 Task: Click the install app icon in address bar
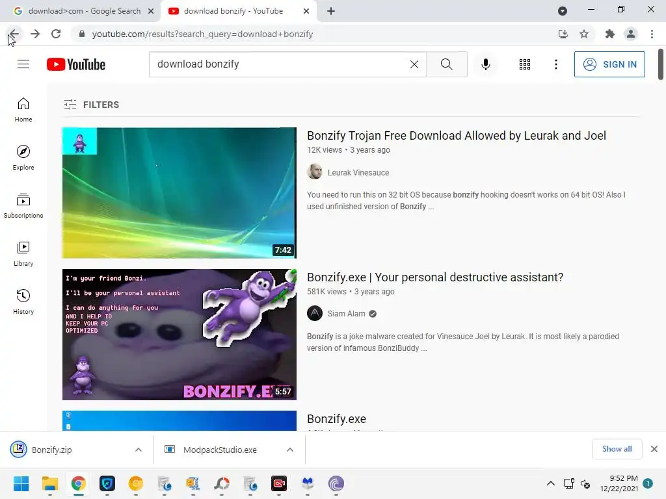coord(563,34)
